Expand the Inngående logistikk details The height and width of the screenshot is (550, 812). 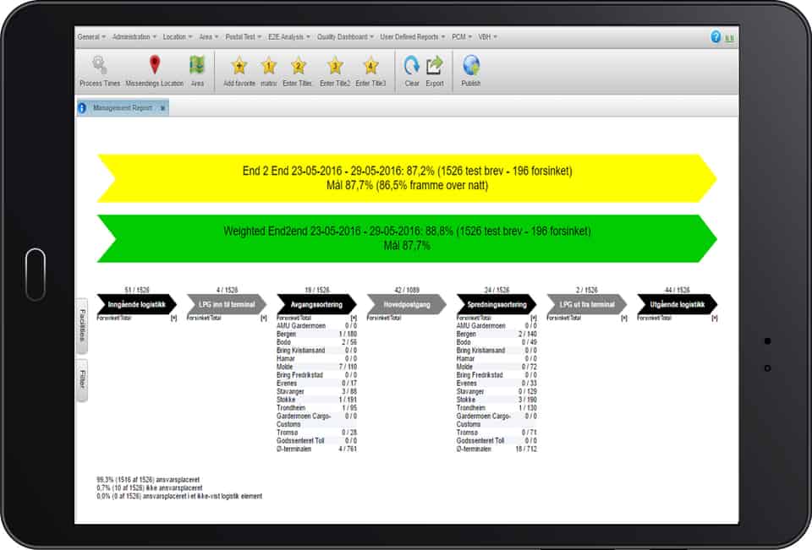(173, 319)
